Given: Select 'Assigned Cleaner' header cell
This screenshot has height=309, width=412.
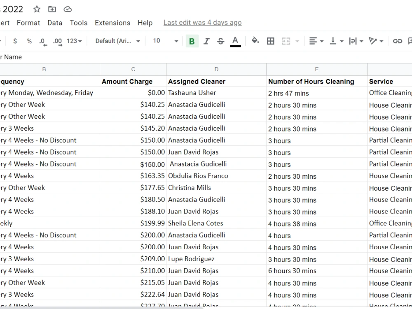Looking at the screenshot, I should (216, 82).
